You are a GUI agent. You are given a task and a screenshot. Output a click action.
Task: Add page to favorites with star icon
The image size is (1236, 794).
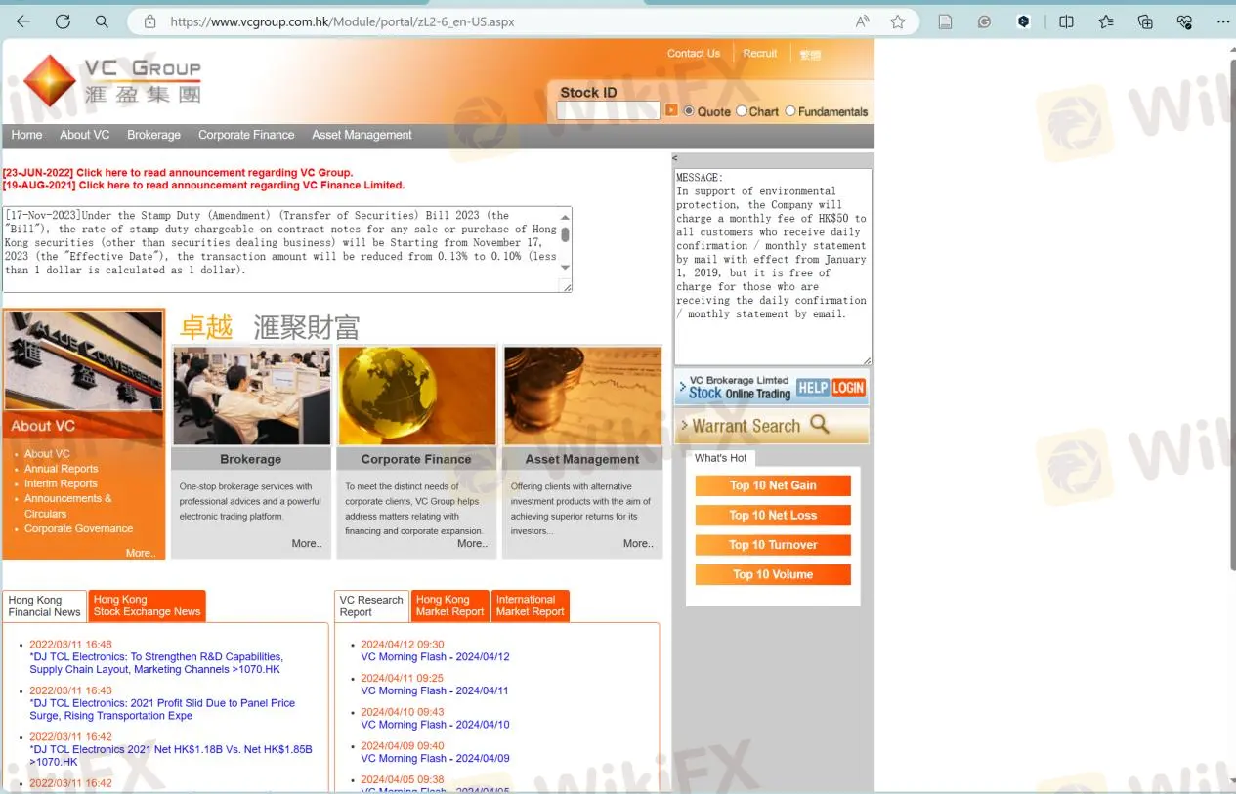pos(897,21)
